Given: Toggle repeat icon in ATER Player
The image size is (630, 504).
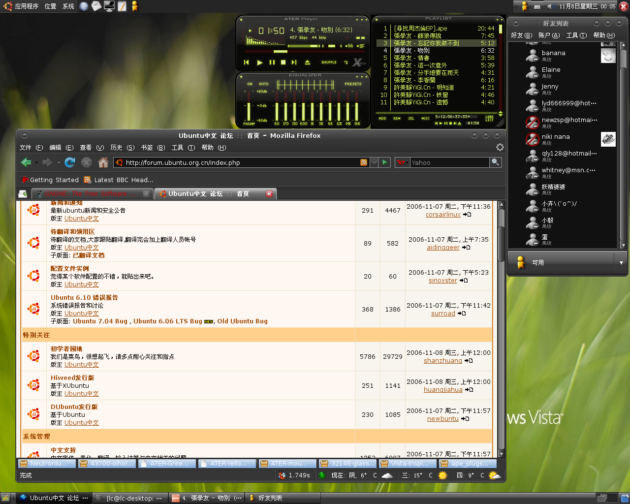Looking at the screenshot, I should (346, 63).
